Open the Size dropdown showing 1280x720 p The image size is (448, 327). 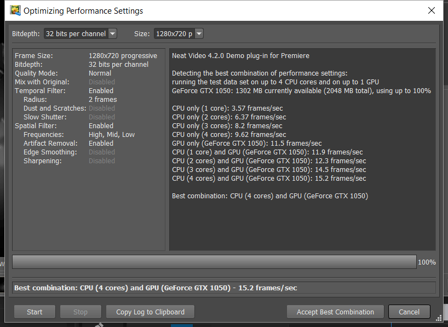pyautogui.click(x=179, y=34)
